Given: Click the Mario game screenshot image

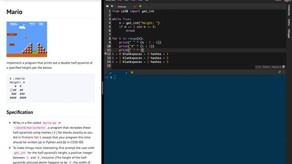Looking at the screenshot, I should [x=26, y=39].
